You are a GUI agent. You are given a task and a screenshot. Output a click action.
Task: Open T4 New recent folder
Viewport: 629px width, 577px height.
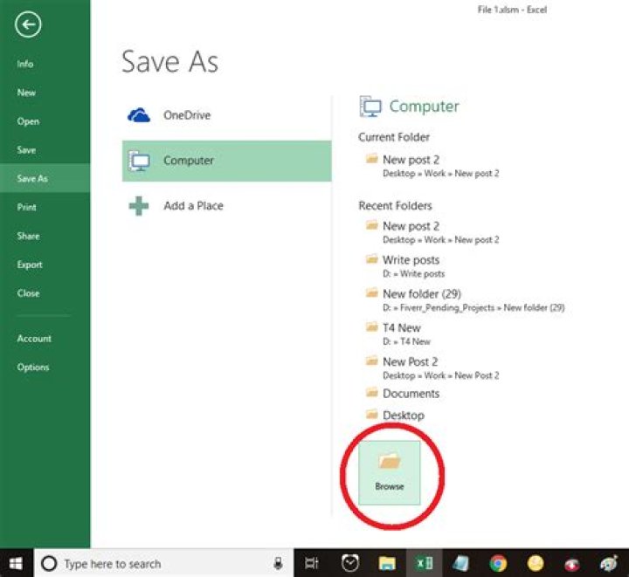pos(398,333)
